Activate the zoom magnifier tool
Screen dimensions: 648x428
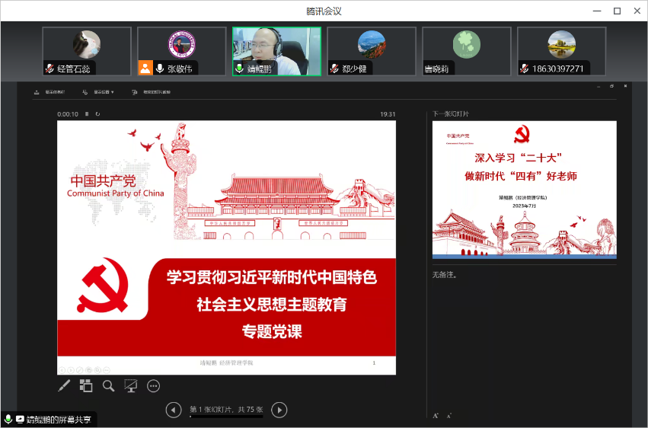point(108,386)
